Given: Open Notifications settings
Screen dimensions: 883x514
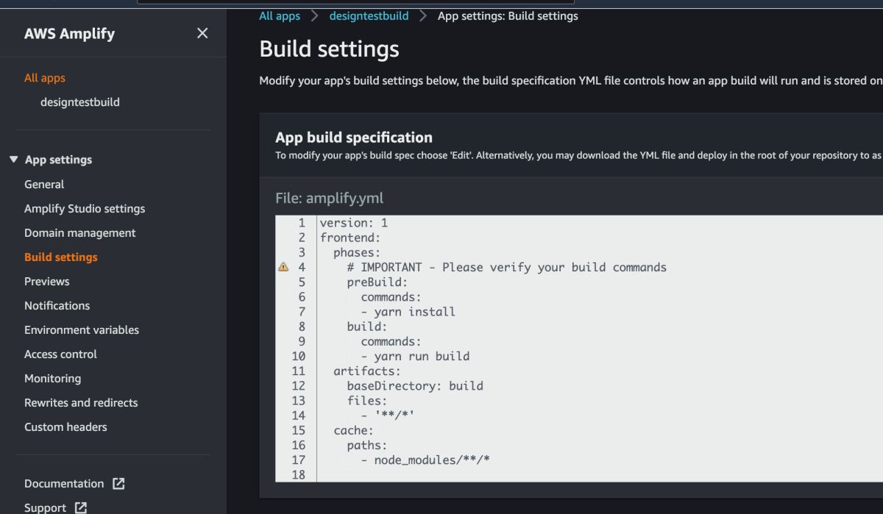Looking at the screenshot, I should (57, 306).
